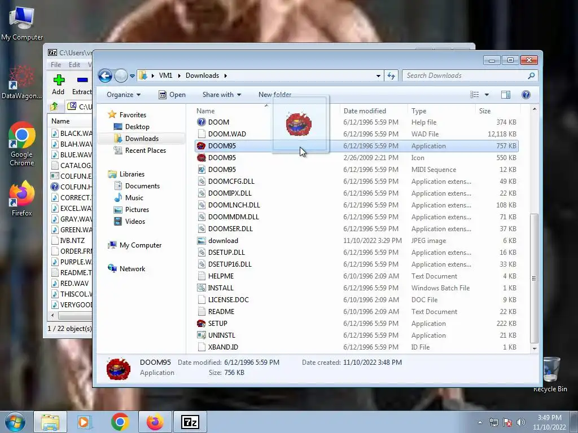Select the DOOM.WAD file

[x=227, y=134]
